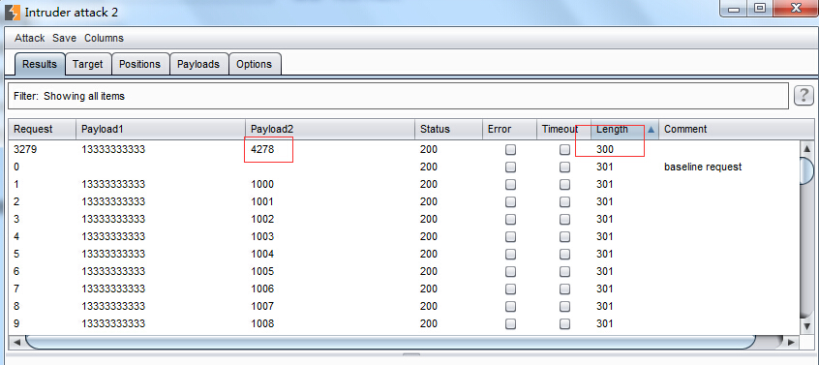Screen dimensions: 819x365
Task: Sort by the Payload1 column header
Action: coord(161,129)
